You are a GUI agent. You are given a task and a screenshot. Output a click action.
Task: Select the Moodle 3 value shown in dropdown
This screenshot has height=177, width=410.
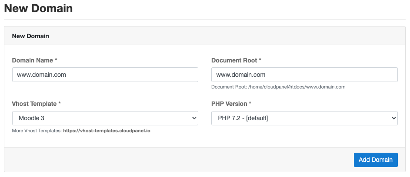[31, 118]
